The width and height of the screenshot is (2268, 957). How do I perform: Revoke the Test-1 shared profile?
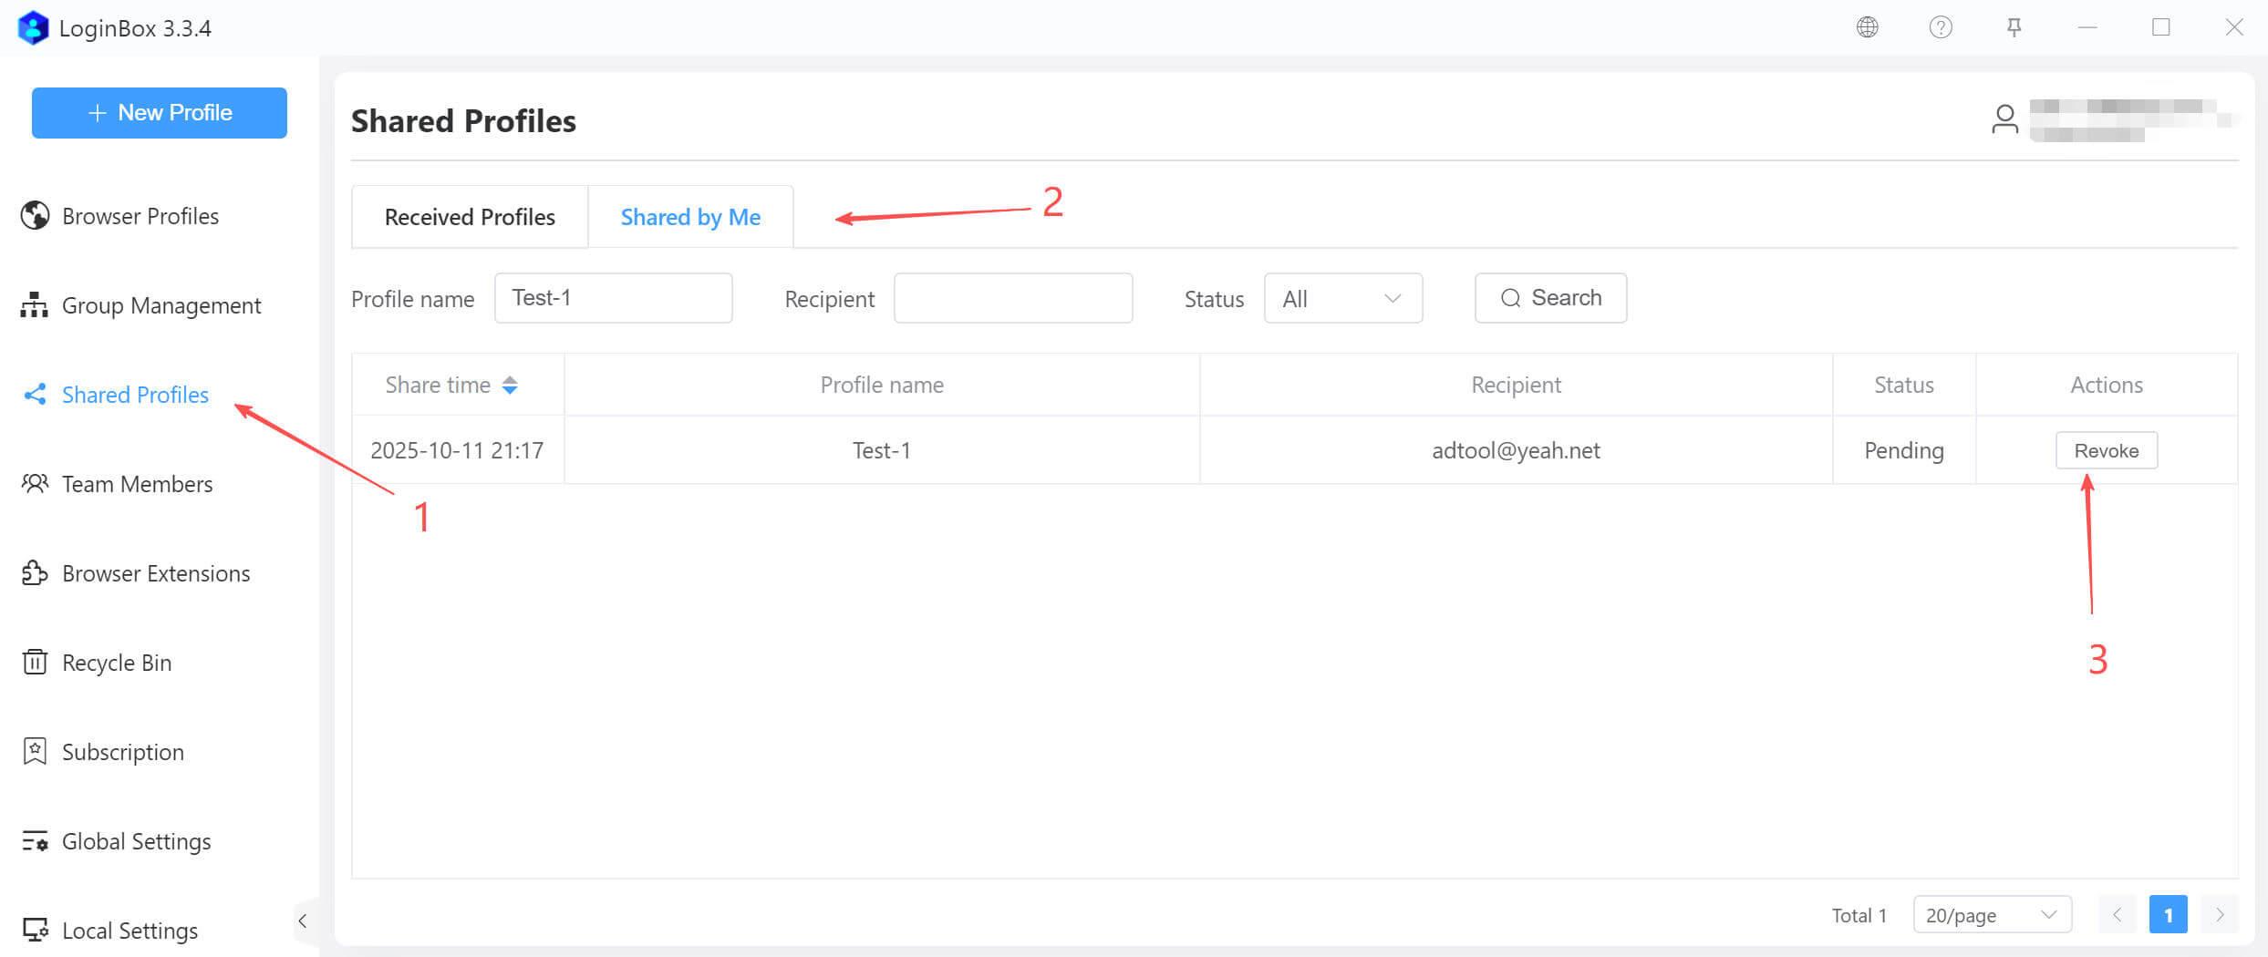(x=2106, y=450)
